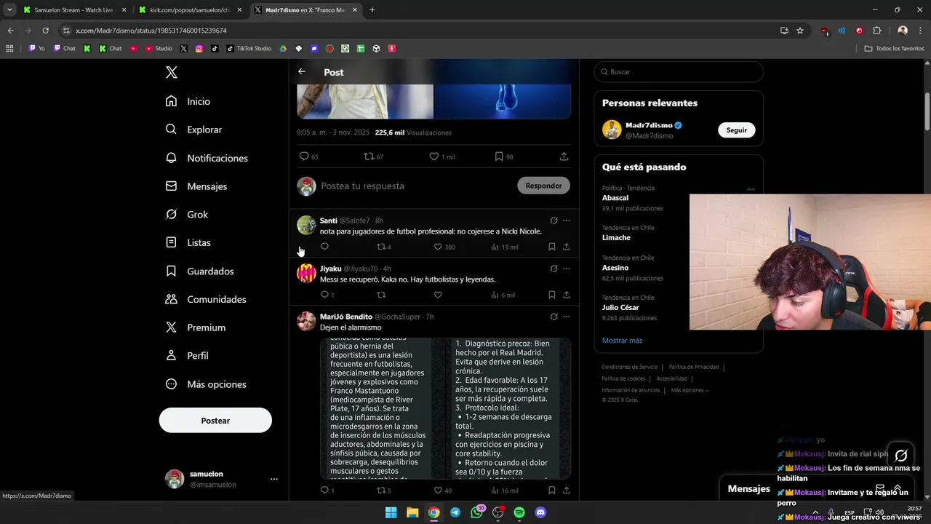Click the Responder button
931x524 pixels.
click(543, 186)
